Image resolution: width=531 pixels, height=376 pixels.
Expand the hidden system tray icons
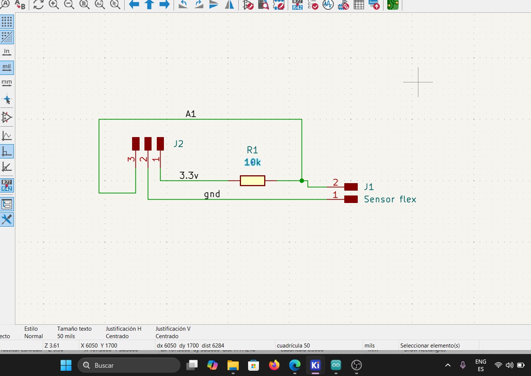448,365
